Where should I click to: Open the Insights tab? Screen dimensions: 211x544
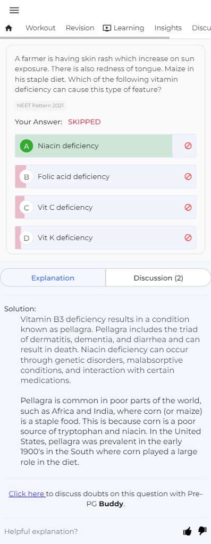pyautogui.click(x=168, y=28)
